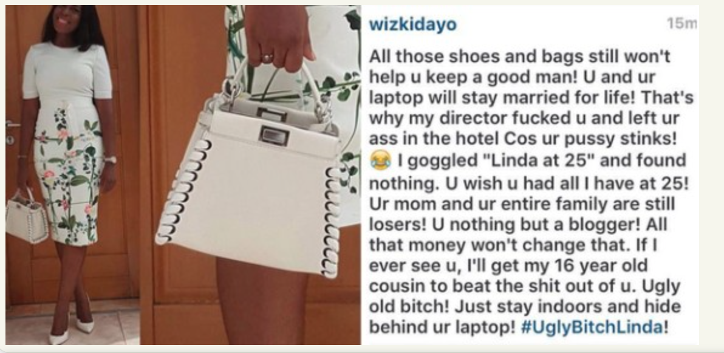
Task: Click the floral skirt pattern in the left photo
Action: (69, 176)
